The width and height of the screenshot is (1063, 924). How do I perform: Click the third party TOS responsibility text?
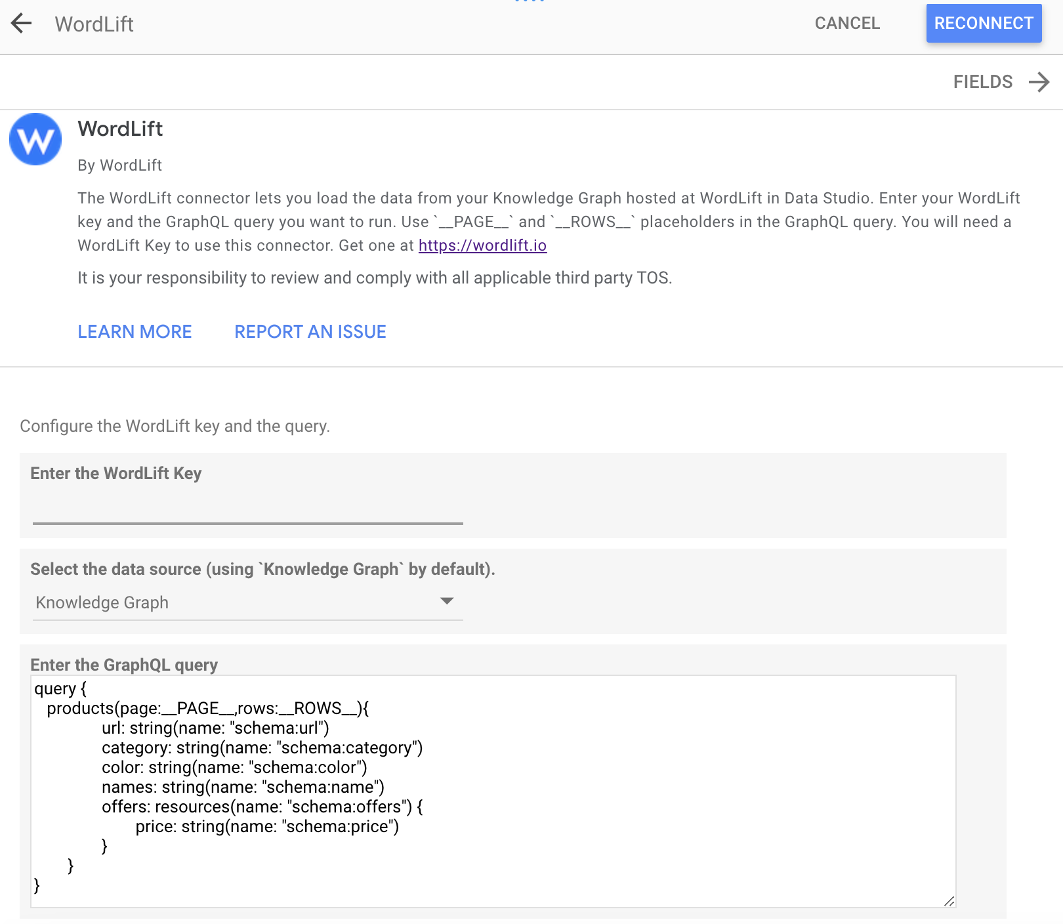click(375, 278)
